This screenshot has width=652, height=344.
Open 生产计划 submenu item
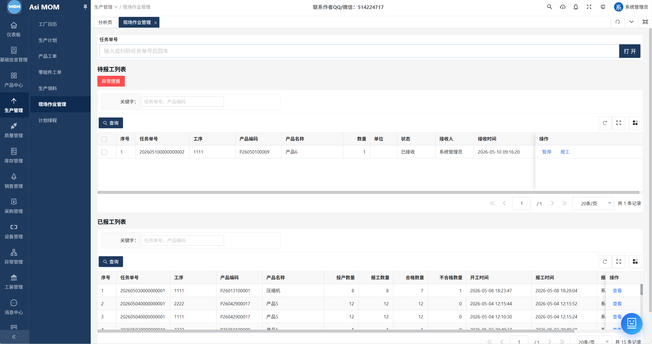48,40
